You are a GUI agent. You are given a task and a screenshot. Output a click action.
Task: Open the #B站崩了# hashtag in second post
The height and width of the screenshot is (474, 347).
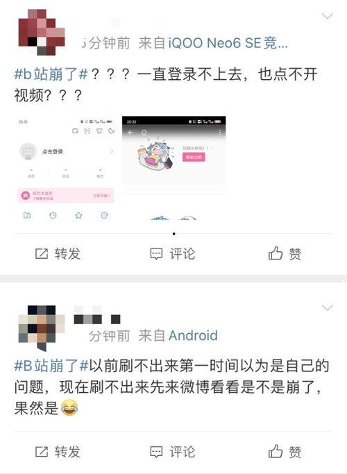click(51, 366)
